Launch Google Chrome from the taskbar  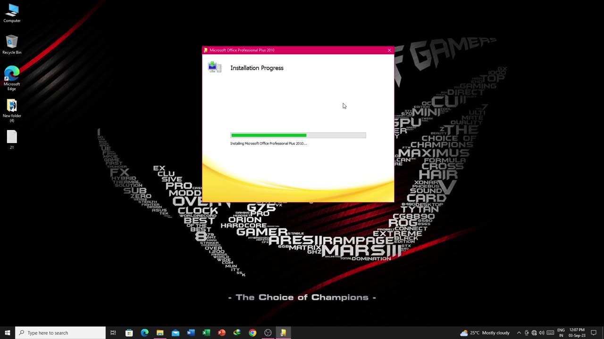coord(252,333)
